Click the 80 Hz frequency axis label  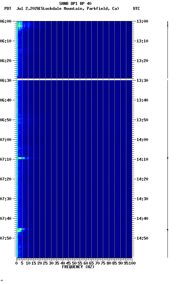pyautogui.click(x=109, y=263)
